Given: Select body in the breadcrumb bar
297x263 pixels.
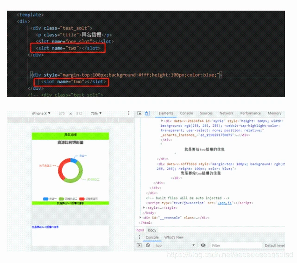Looking at the screenshot, I should tap(152, 230).
